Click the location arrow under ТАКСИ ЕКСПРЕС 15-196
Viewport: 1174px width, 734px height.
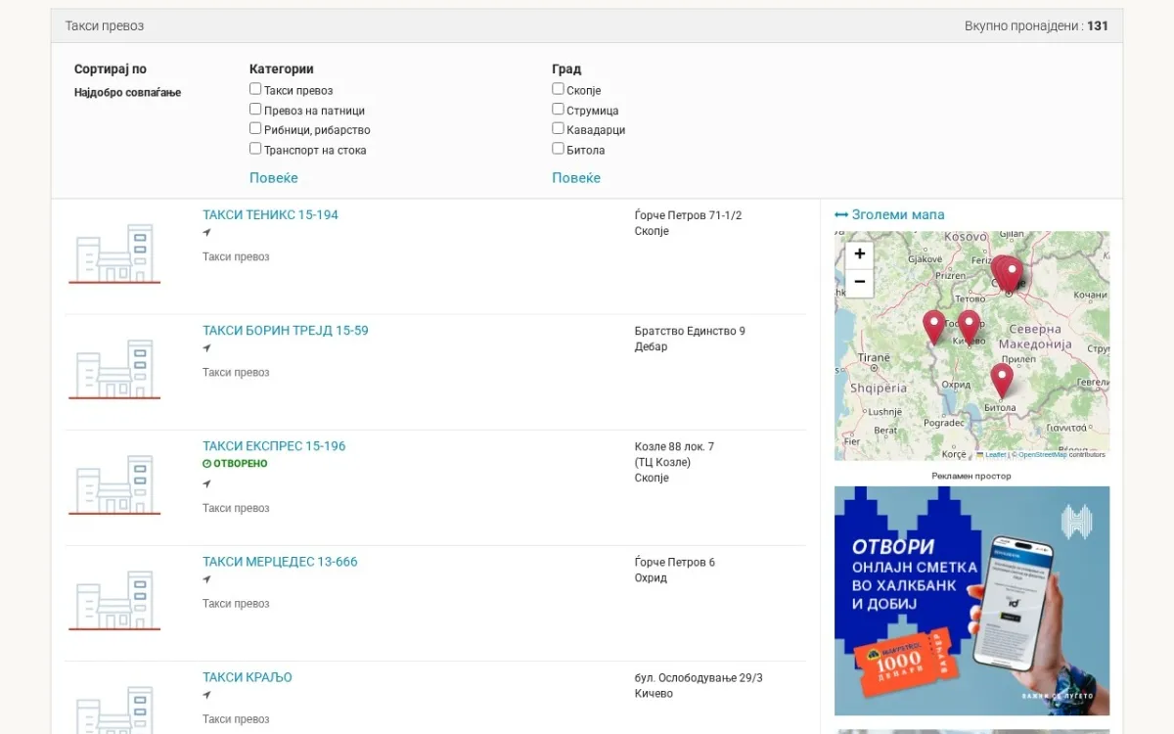coord(206,483)
